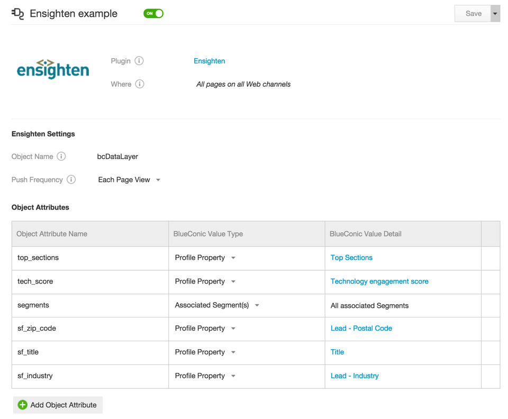
Task: Click the connection plug icon beside the title
Action: tap(18, 14)
